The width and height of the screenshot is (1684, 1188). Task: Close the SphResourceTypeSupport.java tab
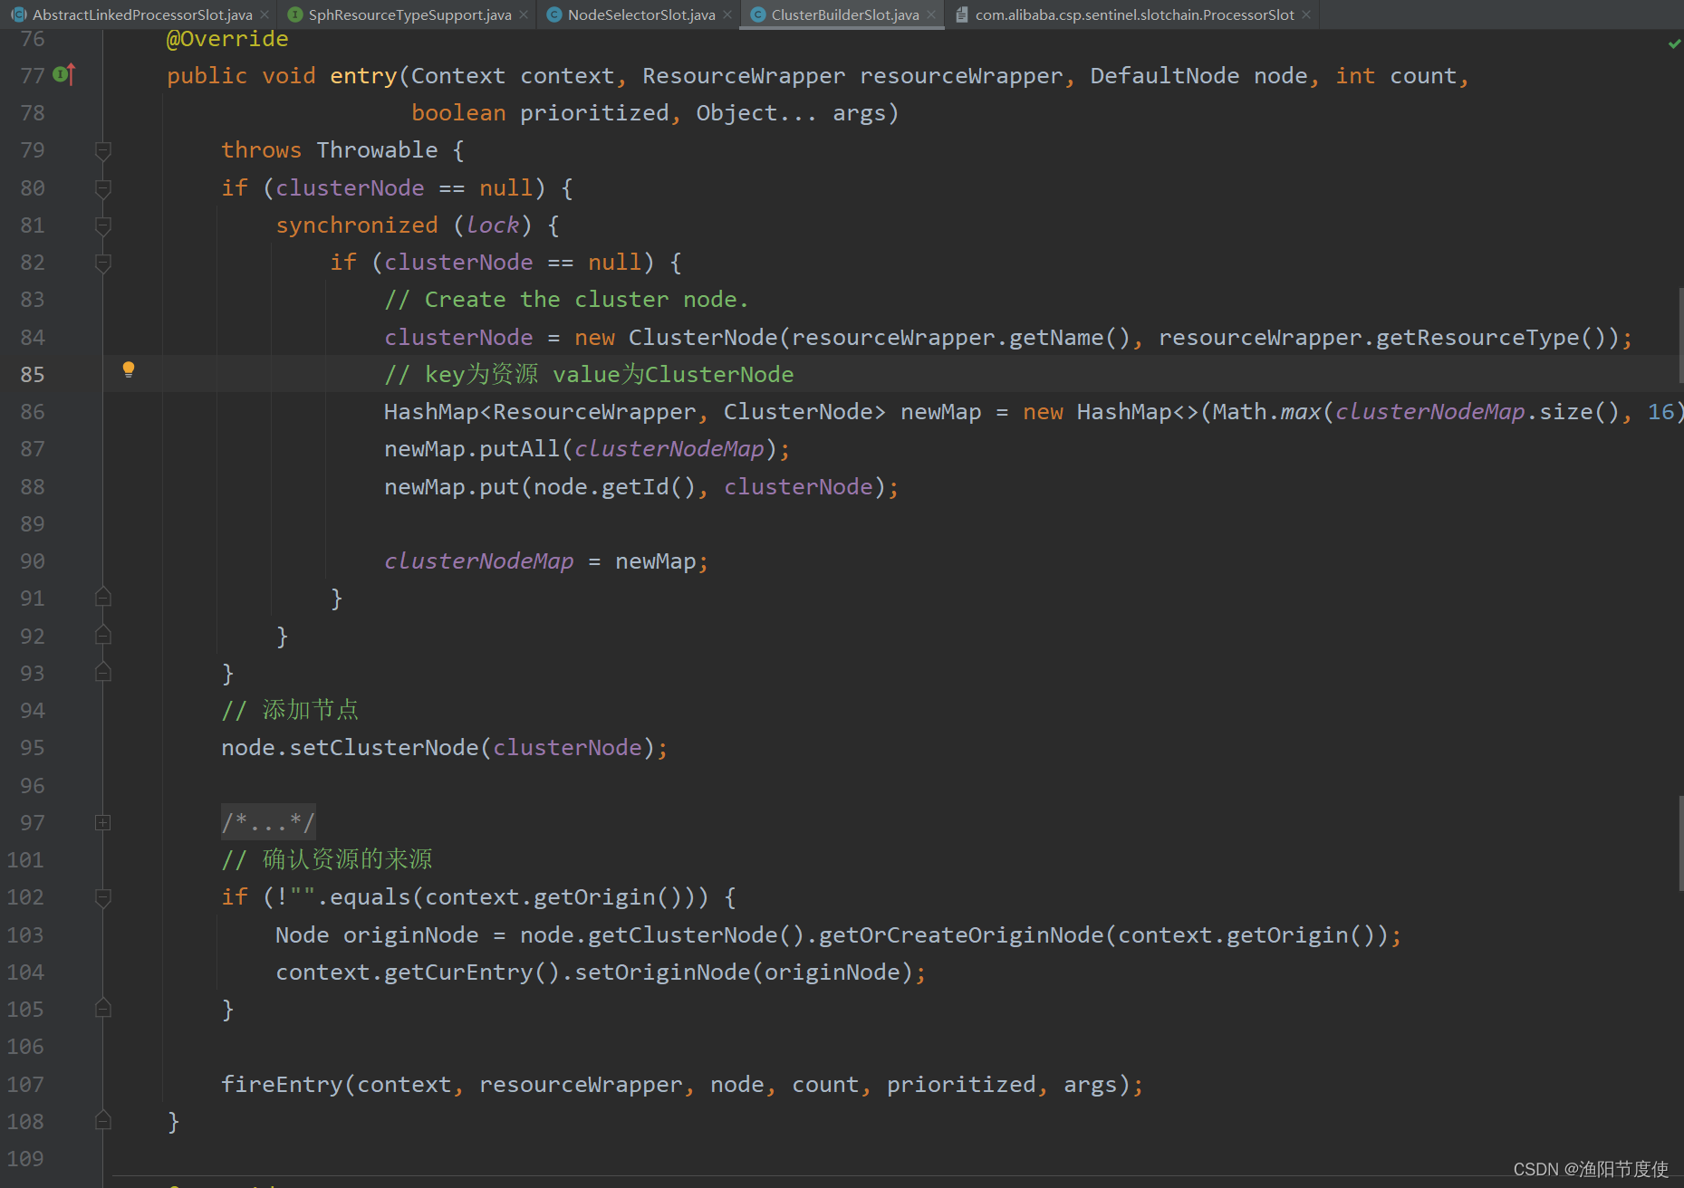524,14
